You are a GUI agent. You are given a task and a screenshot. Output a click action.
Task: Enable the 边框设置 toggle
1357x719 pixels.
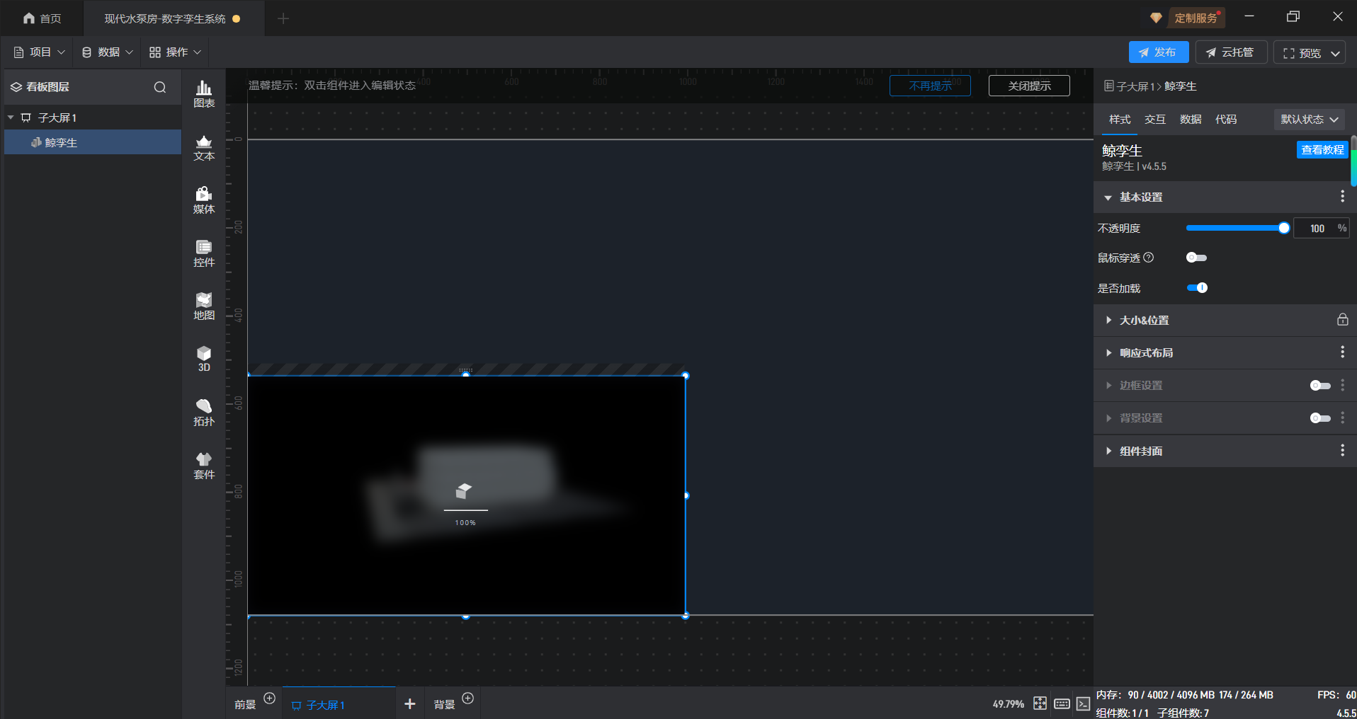tap(1320, 386)
